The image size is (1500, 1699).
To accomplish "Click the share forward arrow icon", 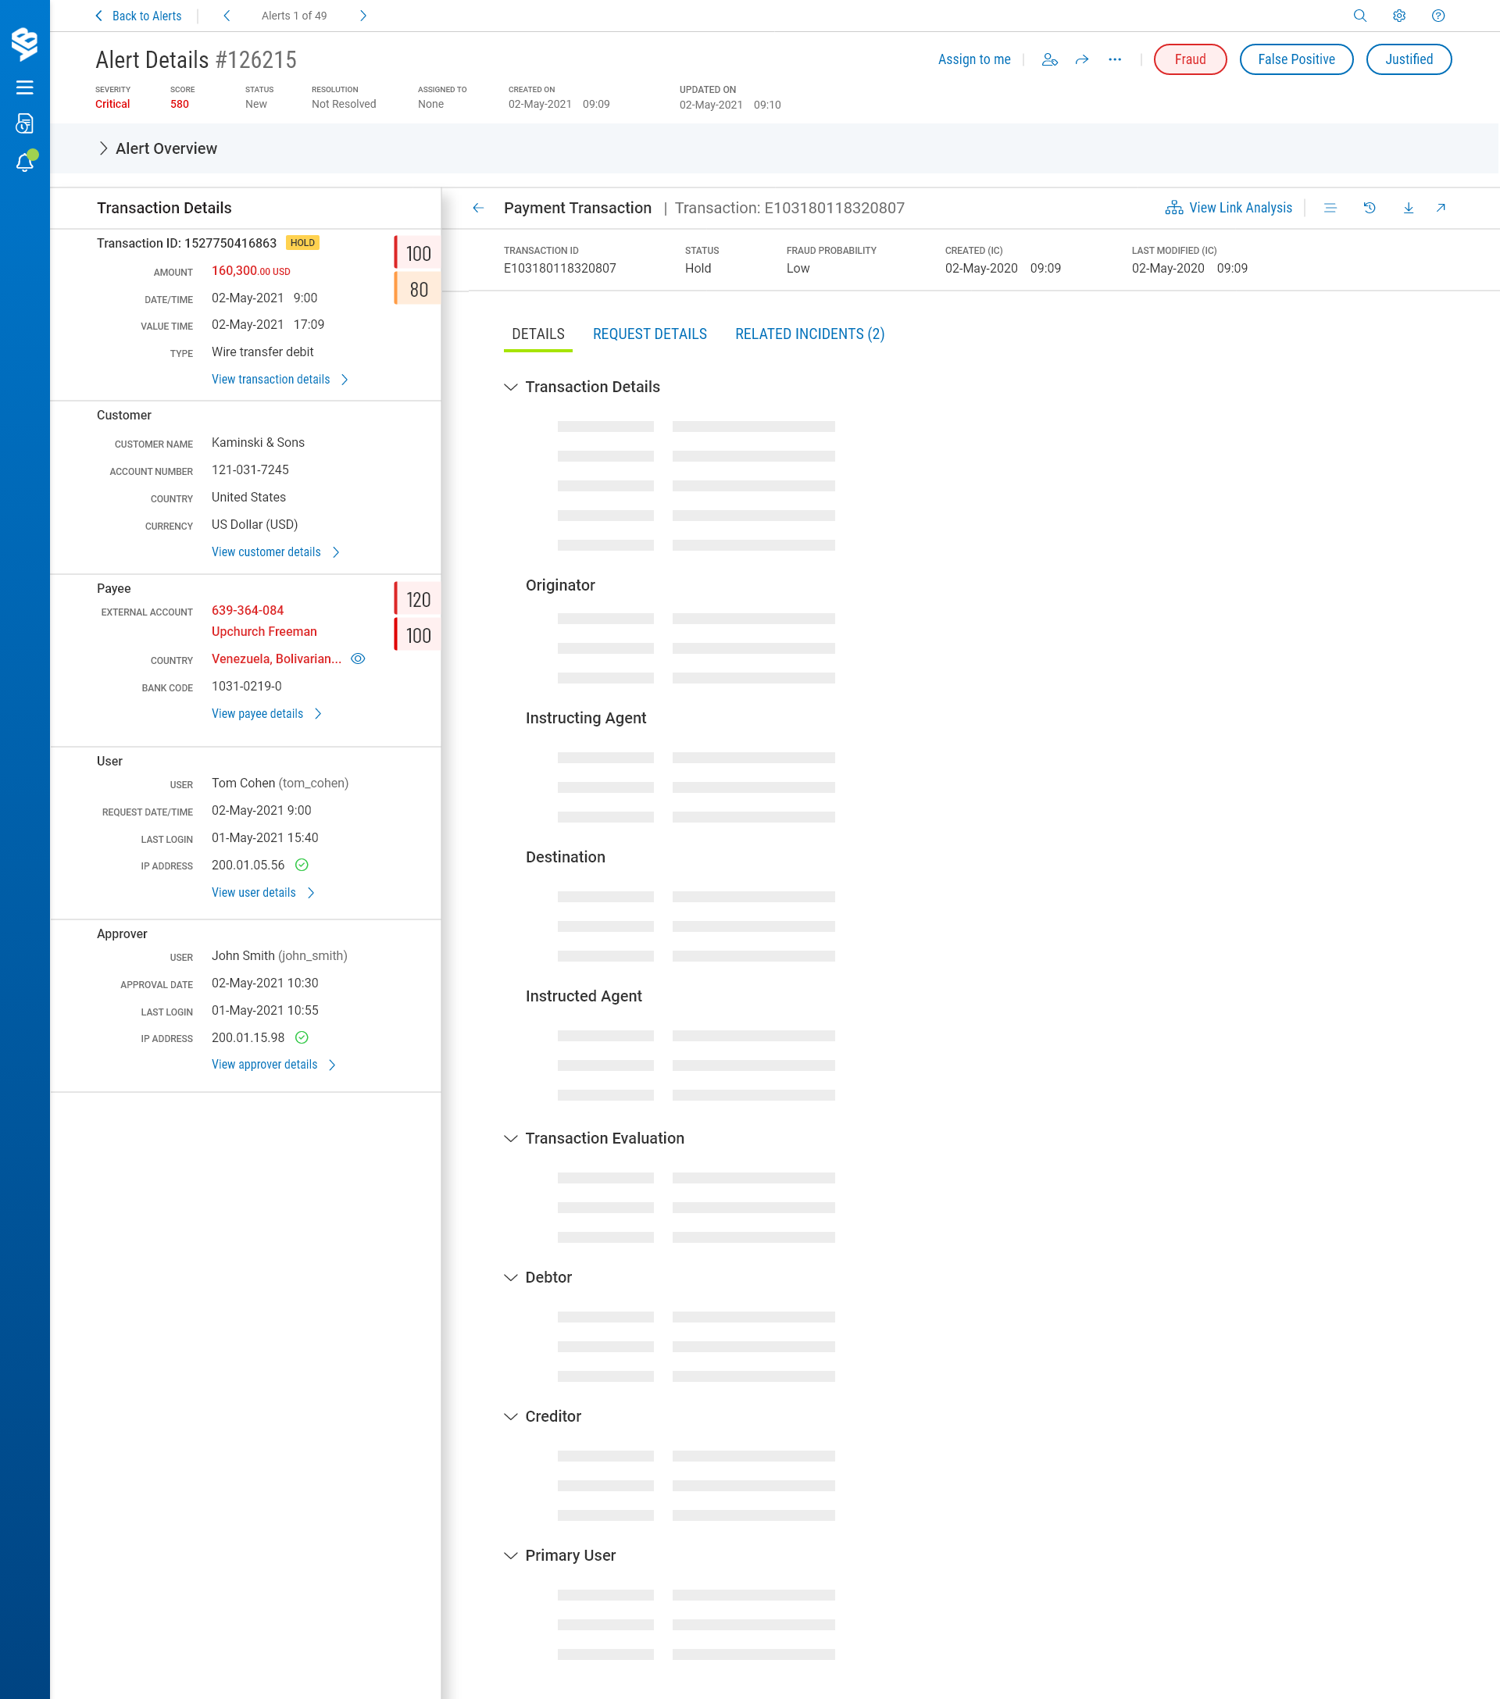I will tap(1082, 60).
